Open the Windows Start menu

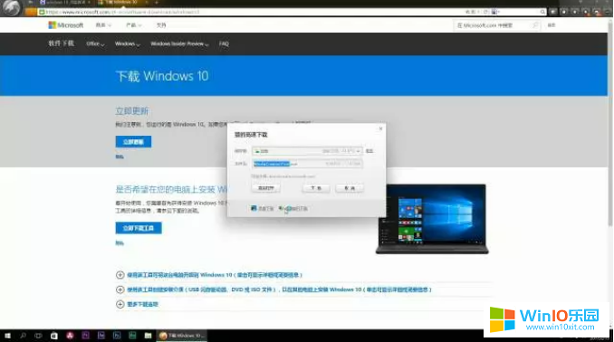(x=7, y=336)
